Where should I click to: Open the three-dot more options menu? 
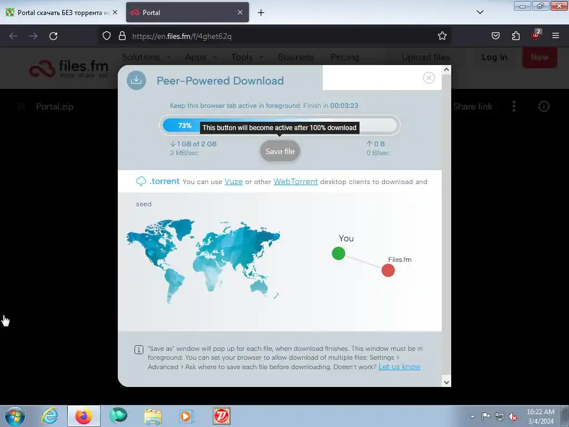coord(514,106)
